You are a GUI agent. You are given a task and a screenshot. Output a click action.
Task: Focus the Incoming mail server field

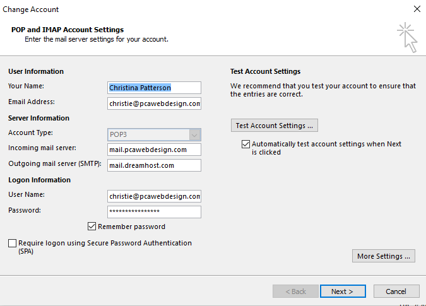pyautogui.click(x=154, y=150)
